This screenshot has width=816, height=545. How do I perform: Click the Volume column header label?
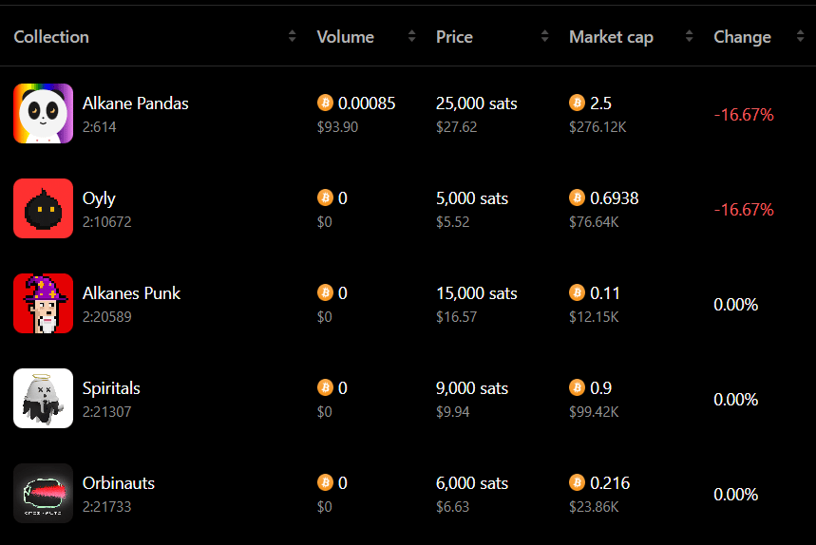pyautogui.click(x=346, y=37)
